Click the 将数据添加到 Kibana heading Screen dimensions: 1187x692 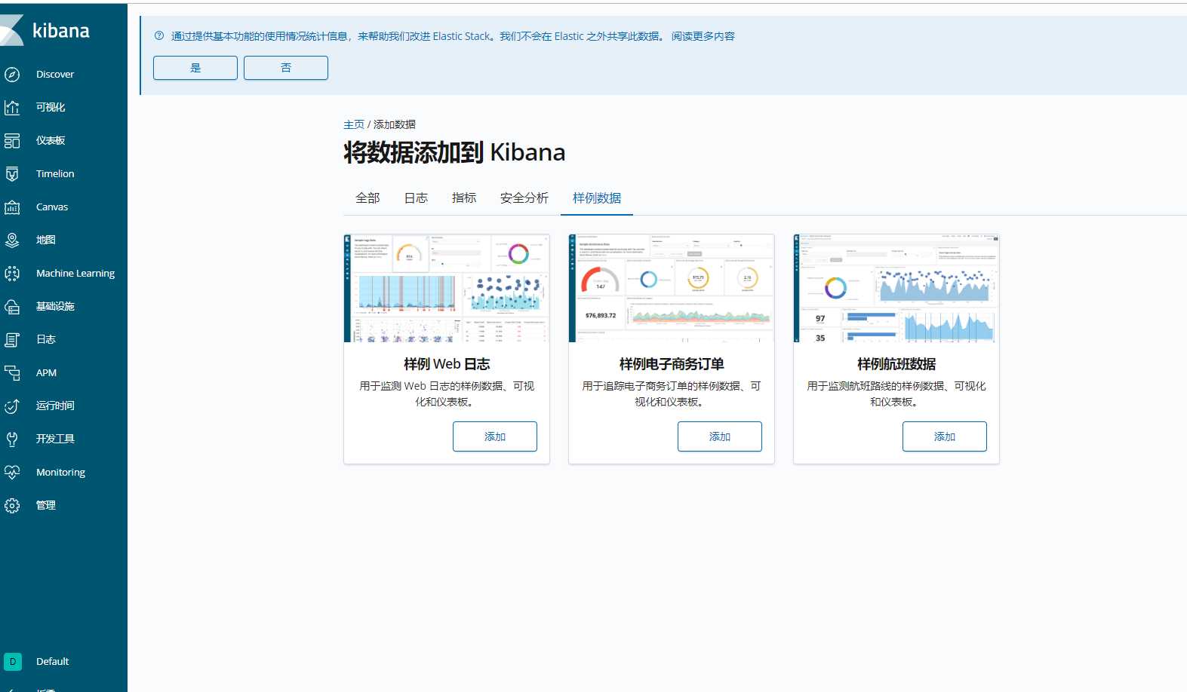pos(454,152)
